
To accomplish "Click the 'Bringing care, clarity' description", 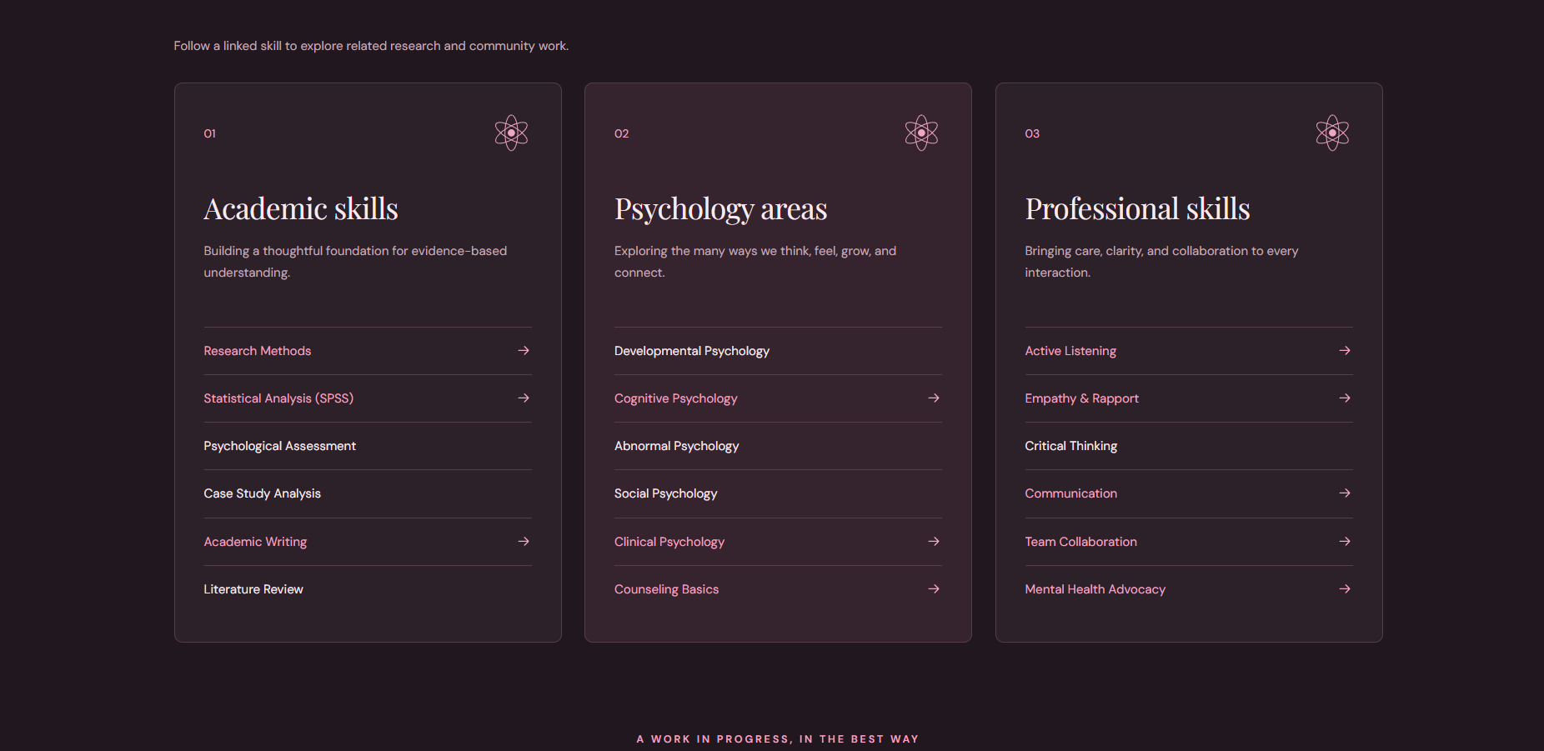I will 1161,262.
